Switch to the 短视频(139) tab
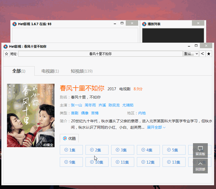216x189 pixels. [82, 71]
